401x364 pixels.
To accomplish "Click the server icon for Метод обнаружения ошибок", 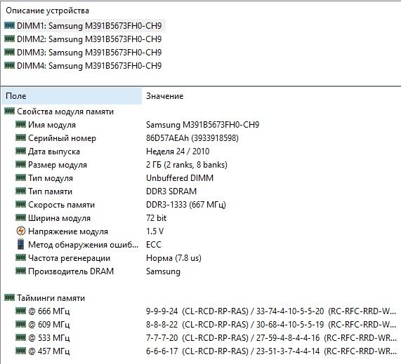I will click(20, 244).
